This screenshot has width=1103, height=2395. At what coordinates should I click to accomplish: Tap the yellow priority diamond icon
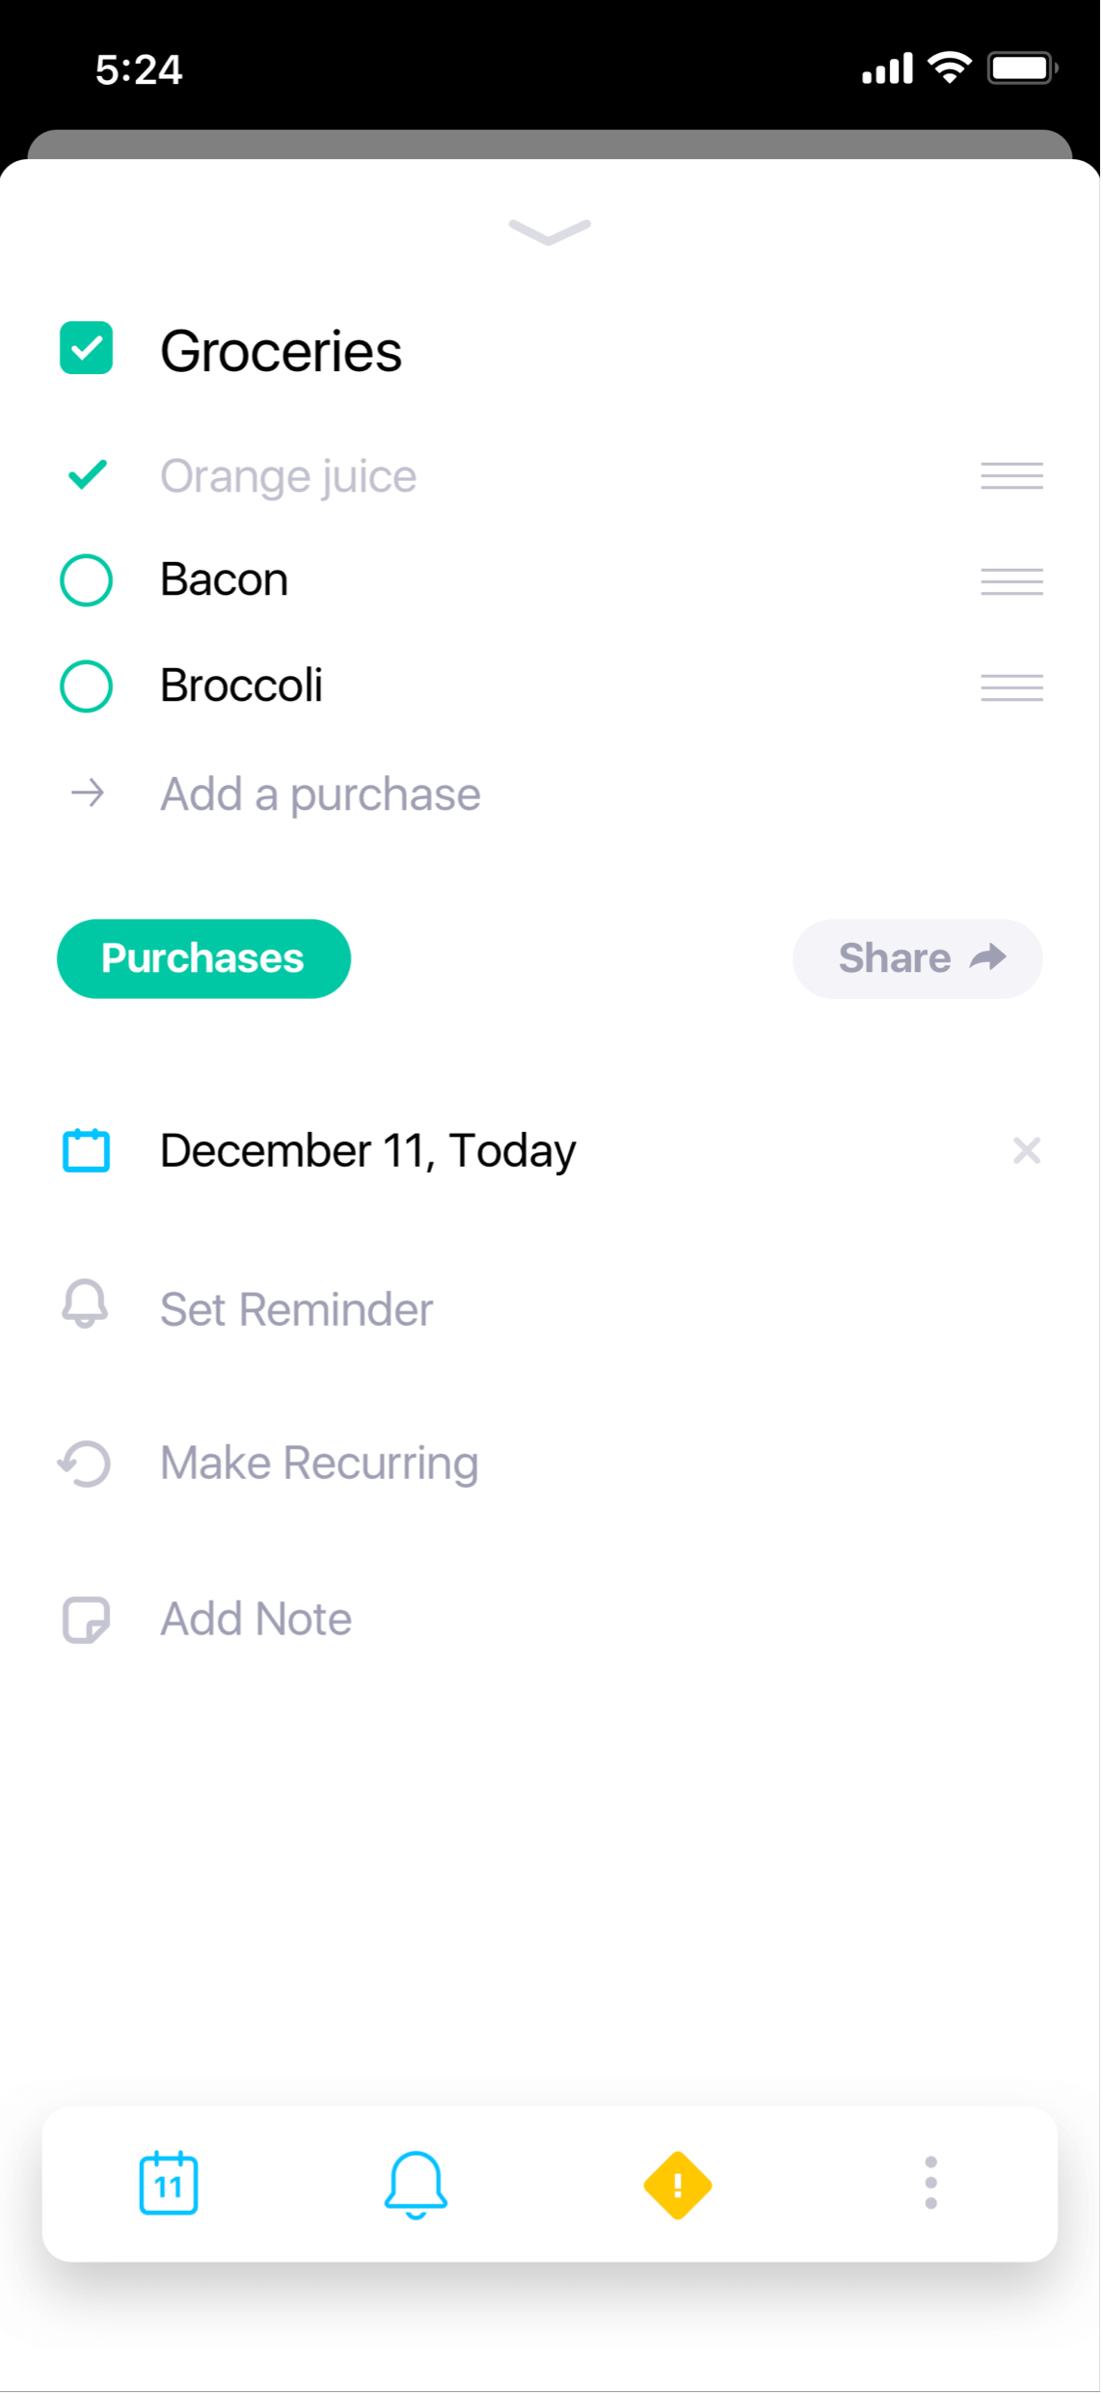pyautogui.click(x=678, y=2185)
